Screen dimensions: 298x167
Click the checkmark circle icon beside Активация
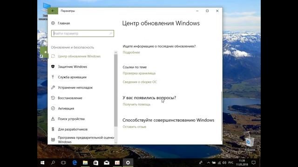(53, 108)
